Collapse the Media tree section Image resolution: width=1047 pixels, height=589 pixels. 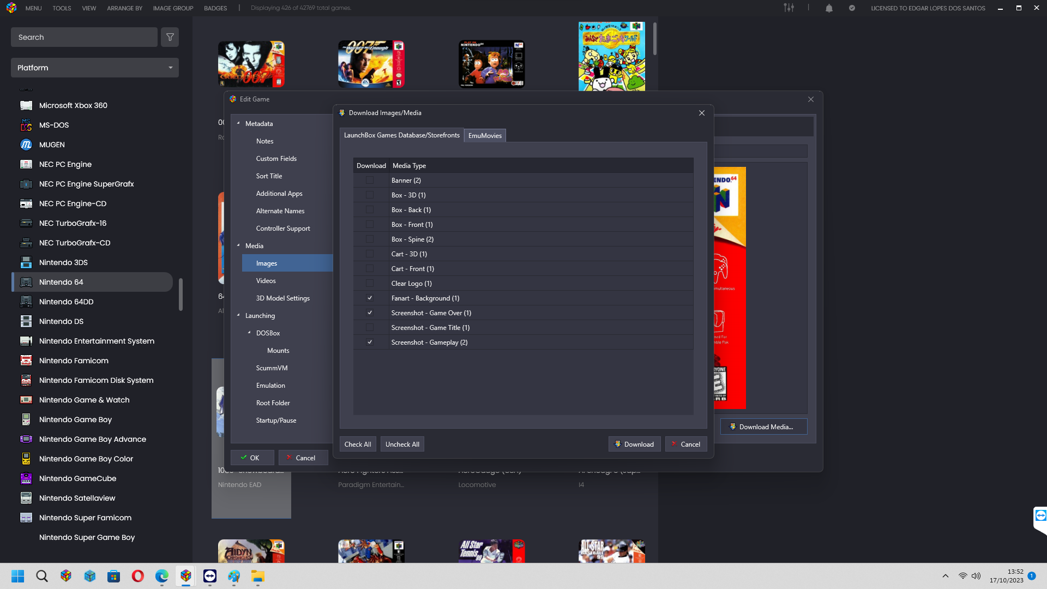click(x=238, y=245)
